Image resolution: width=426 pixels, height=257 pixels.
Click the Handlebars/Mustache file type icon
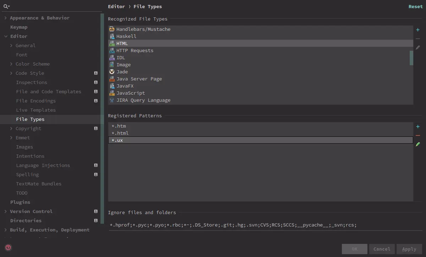(x=112, y=29)
